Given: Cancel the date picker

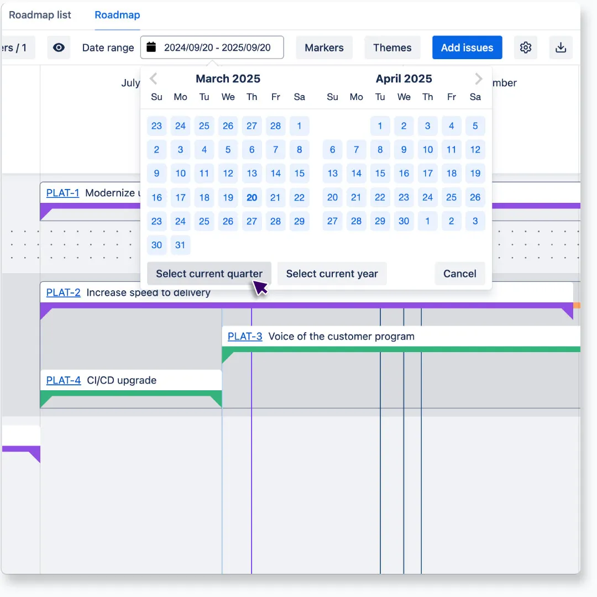Looking at the screenshot, I should click(459, 274).
